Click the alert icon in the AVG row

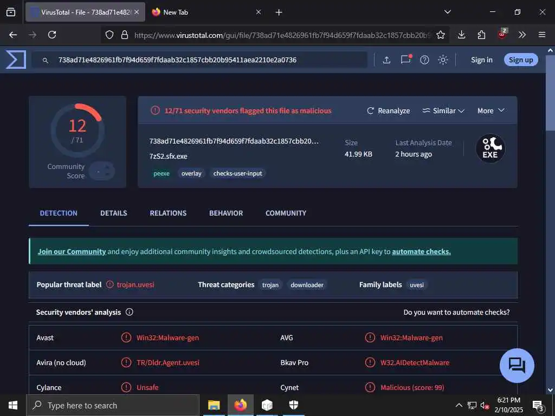(370, 337)
